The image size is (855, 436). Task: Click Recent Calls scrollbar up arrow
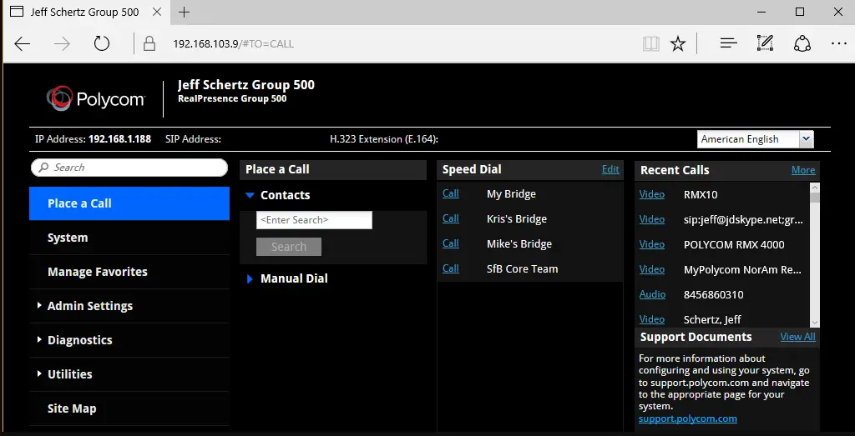[x=815, y=187]
